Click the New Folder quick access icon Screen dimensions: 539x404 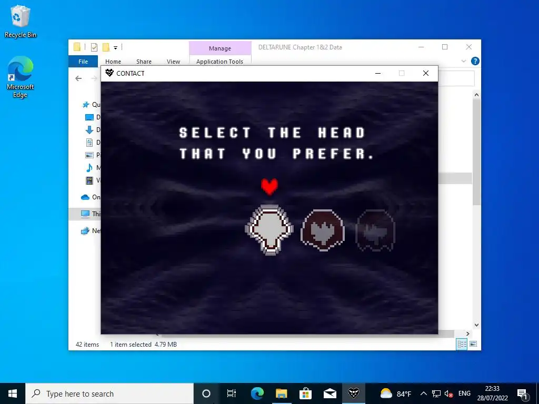[x=106, y=47]
